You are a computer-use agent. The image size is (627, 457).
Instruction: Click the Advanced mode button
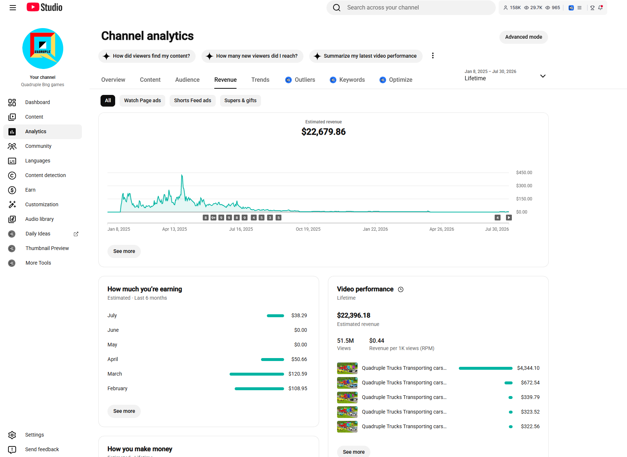(524, 37)
